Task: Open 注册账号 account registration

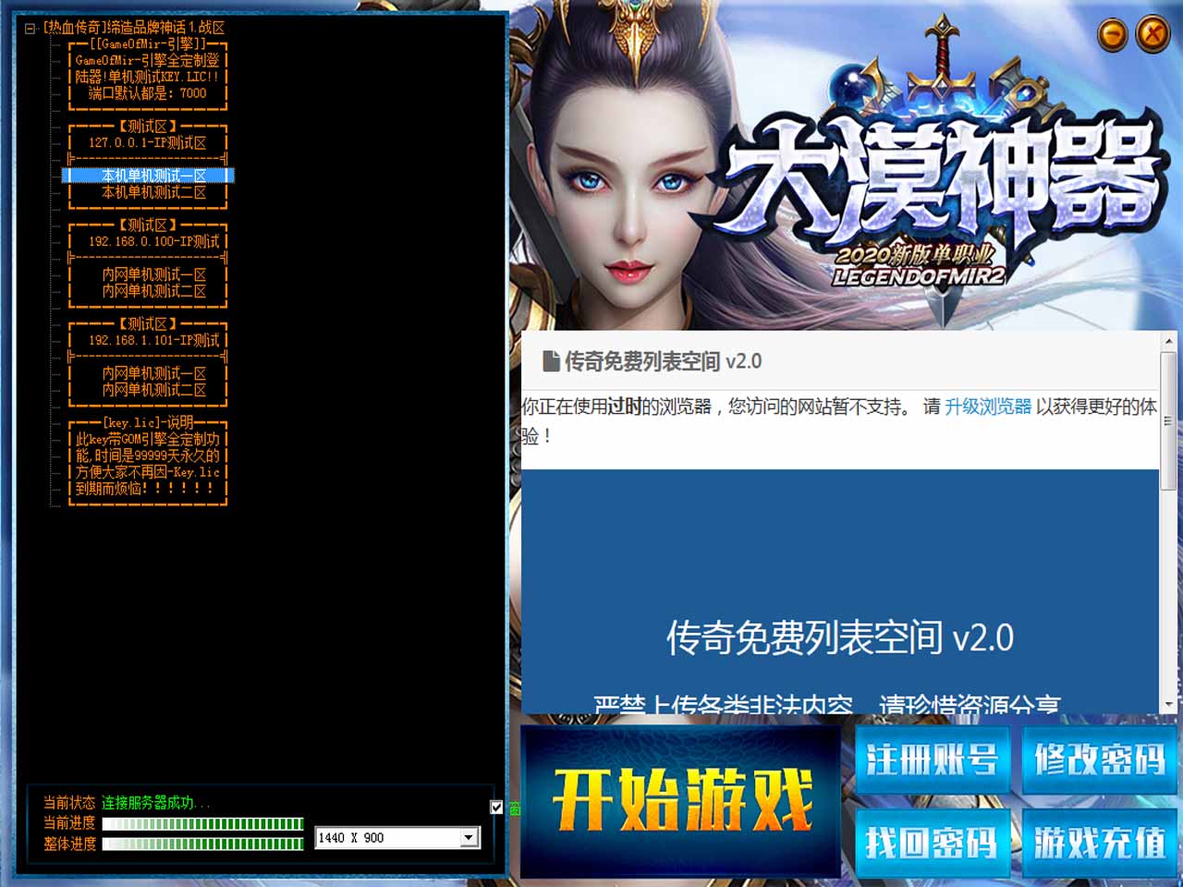Action: [x=932, y=760]
